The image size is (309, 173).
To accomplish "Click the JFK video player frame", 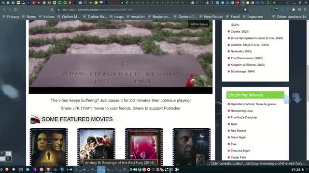I will coord(121,57).
